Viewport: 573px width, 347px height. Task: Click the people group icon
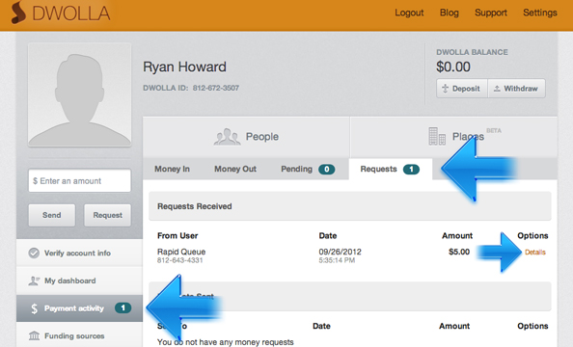tap(227, 137)
